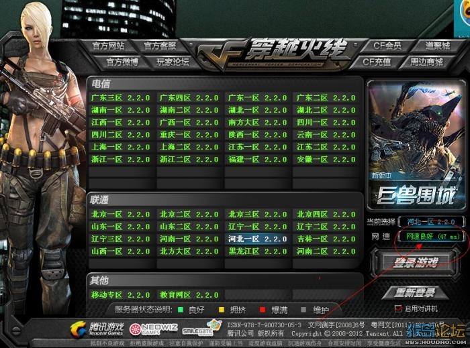The image size is (470, 348).
Task: Select server 重庆一区 2.2.0
Action: 189,135
